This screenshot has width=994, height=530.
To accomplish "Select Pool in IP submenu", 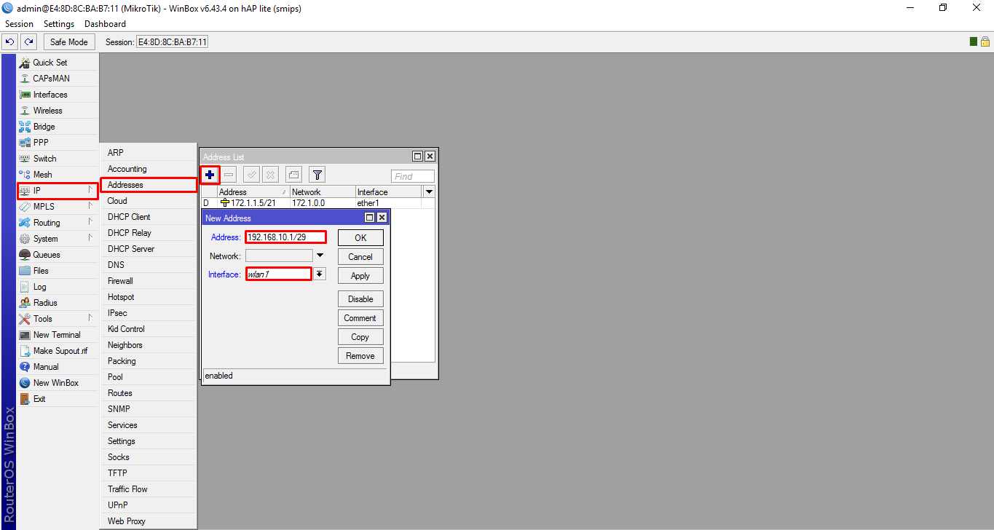I will point(149,377).
